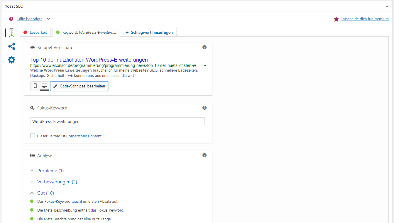This screenshot has width=394, height=223.
Task: Click the Snippet Vorschau help question mark
Action: point(204,47)
